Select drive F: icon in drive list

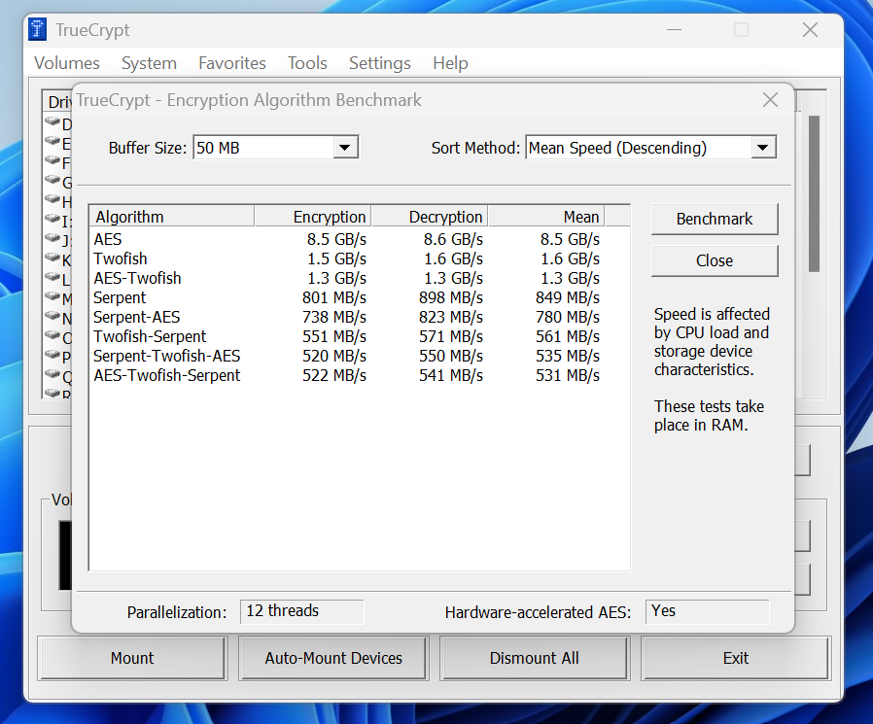52,160
